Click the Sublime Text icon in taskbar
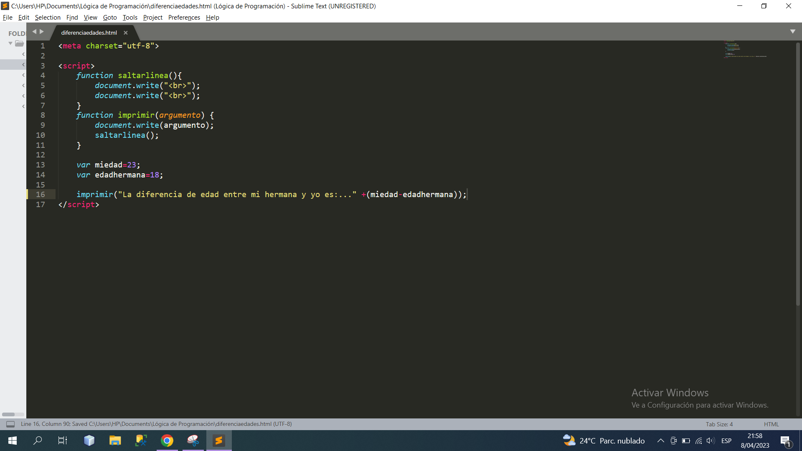This screenshot has height=451, width=802. (x=219, y=440)
